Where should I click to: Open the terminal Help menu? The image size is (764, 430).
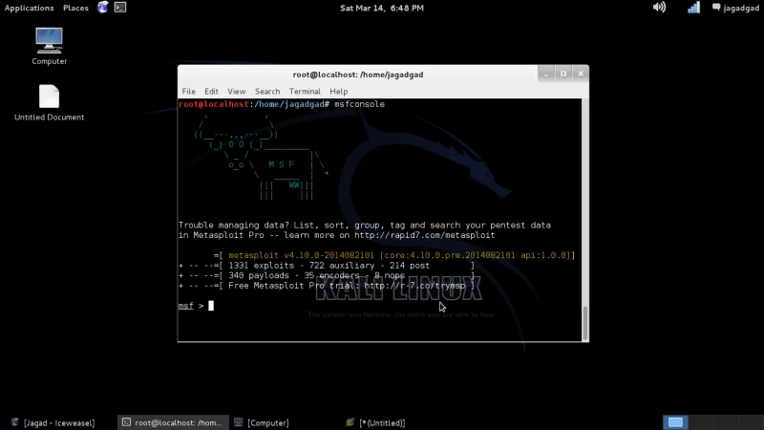click(x=338, y=91)
